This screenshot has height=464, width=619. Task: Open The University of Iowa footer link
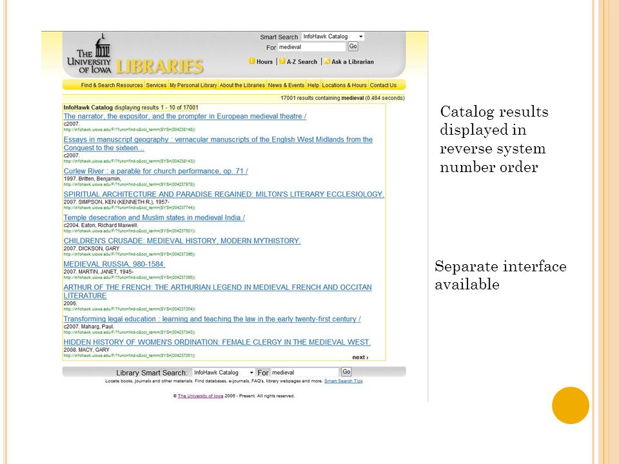pyautogui.click(x=201, y=396)
